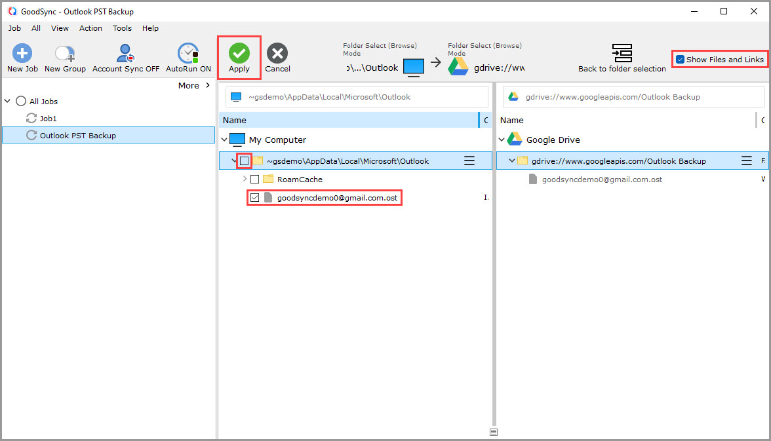Collapse the All Jobs tree
Image resolution: width=771 pixels, height=441 pixels.
coord(7,101)
